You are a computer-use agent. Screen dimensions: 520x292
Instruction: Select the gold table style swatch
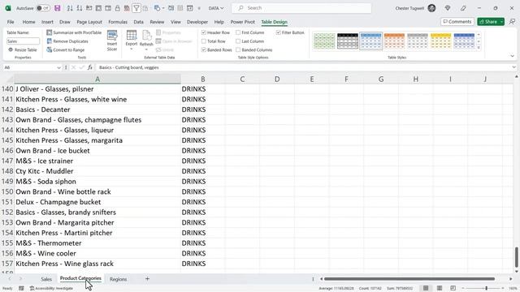point(440,41)
